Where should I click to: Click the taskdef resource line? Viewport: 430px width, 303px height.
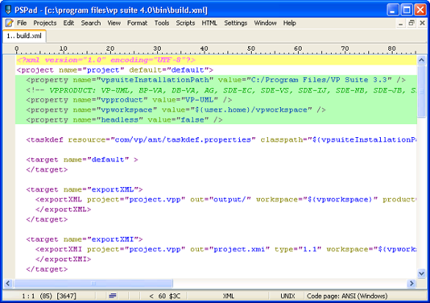pyautogui.click(x=222, y=140)
